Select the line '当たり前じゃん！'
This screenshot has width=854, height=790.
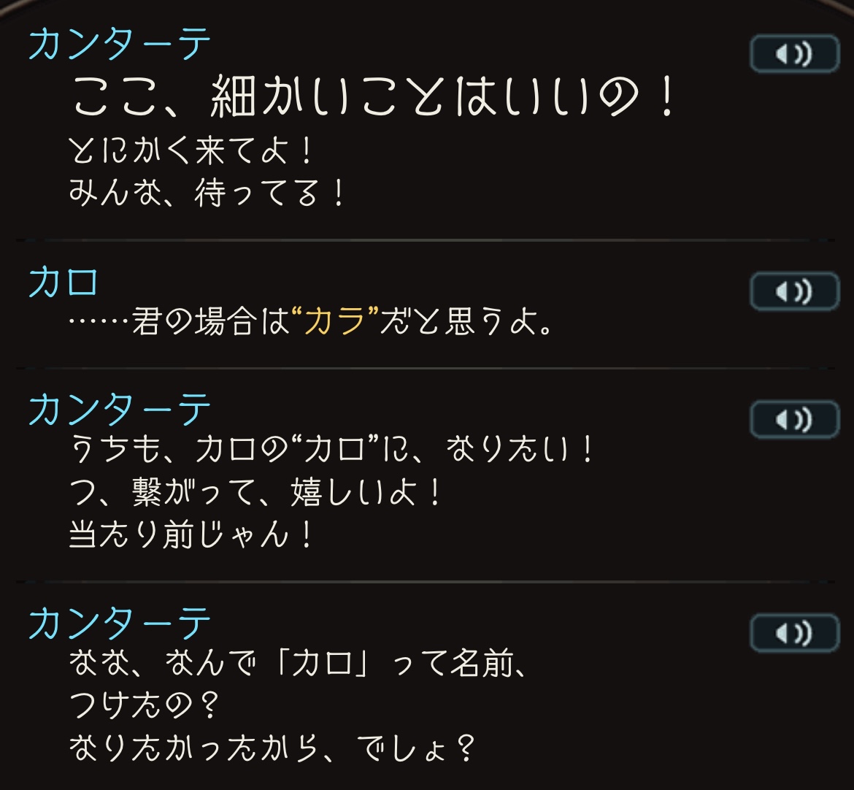click(191, 534)
